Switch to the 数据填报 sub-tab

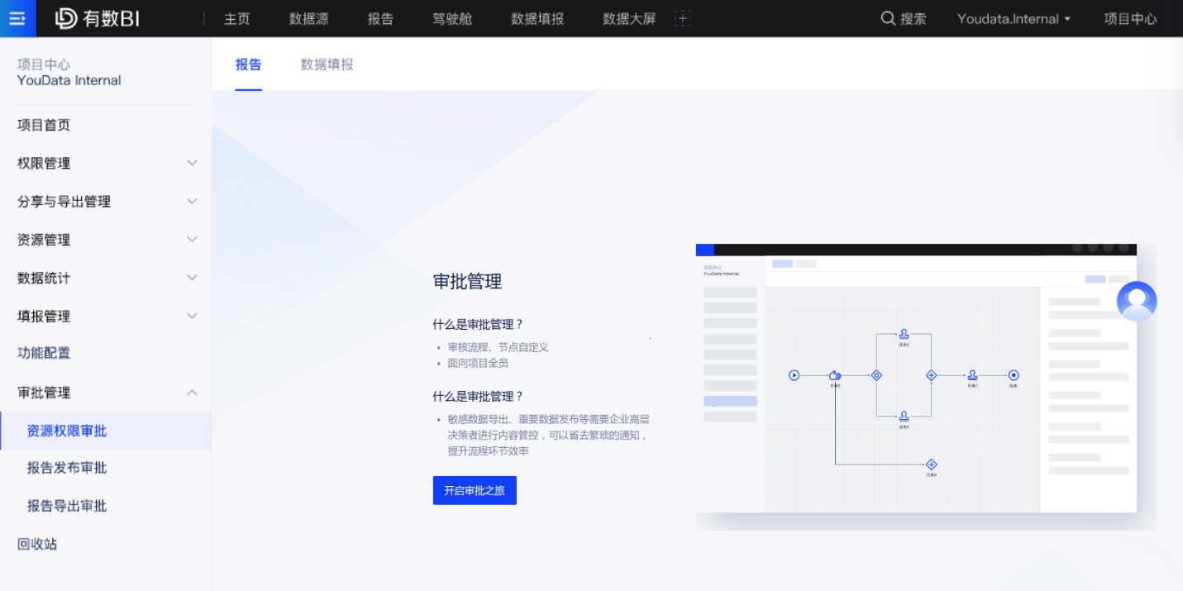pyautogui.click(x=327, y=64)
